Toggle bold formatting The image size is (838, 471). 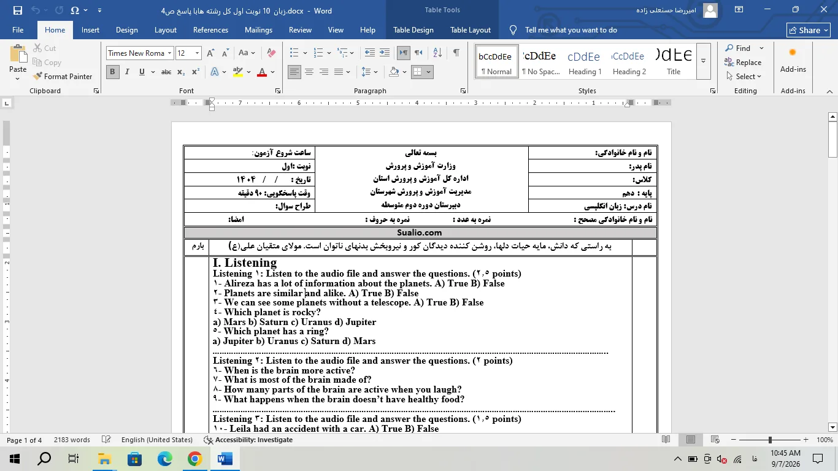tap(113, 72)
